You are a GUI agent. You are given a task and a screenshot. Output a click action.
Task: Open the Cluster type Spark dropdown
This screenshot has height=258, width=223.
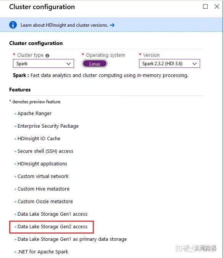click(44, 64)
